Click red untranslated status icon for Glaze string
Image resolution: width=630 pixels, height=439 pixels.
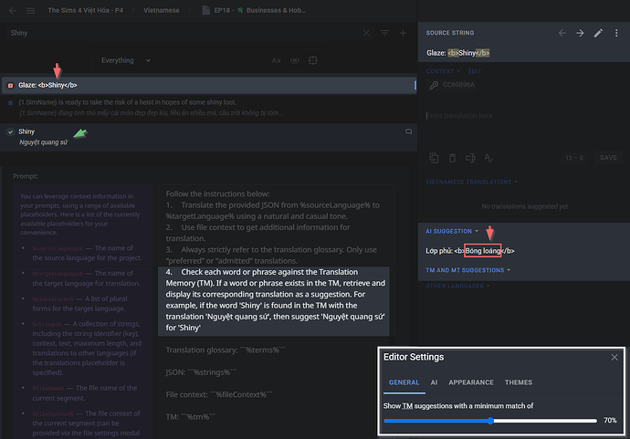pos(10,85)
